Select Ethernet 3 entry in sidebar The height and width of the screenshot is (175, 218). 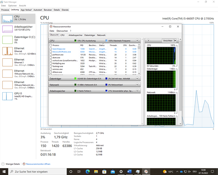(18, 62)
